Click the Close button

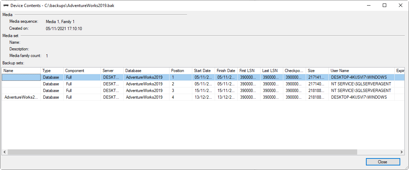coord(383,162)
